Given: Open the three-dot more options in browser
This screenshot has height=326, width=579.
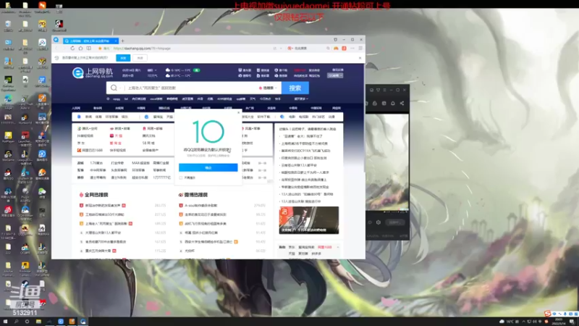Looking at the screenshot, I should (352, 49).
